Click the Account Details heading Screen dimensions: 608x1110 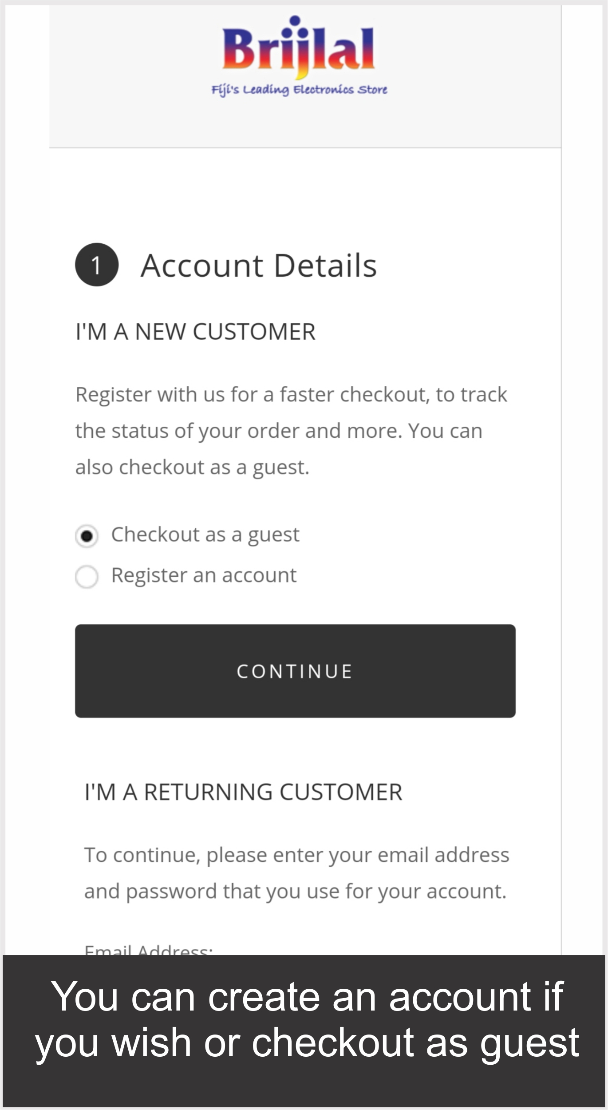click(259, 266)
